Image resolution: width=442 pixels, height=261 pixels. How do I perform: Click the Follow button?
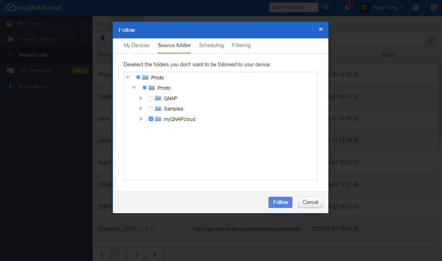(280, 202)
